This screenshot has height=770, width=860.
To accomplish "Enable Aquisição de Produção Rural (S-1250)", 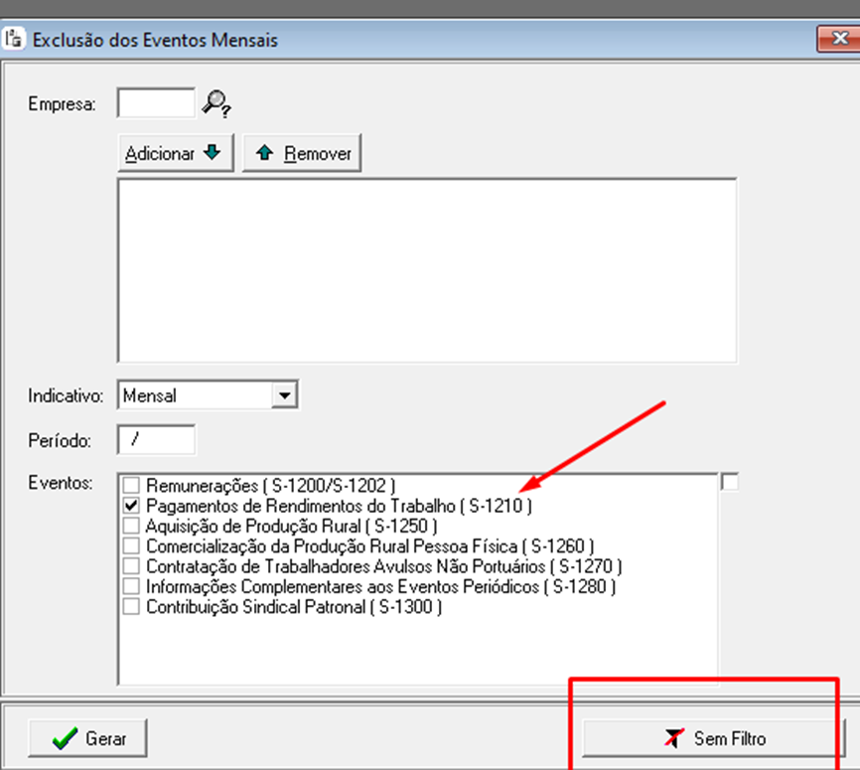I will 131,526.
